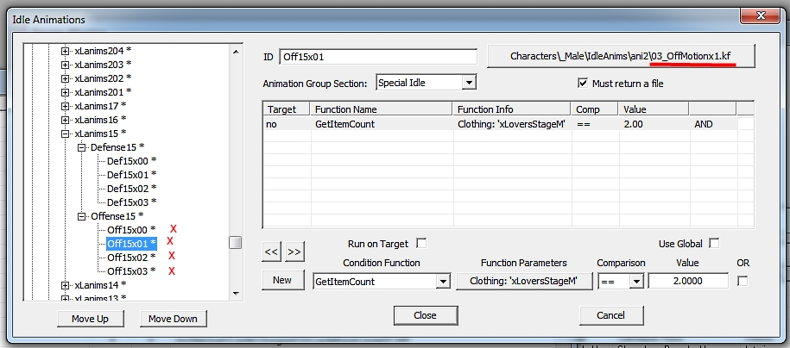The height and width of the screenshot is (348, 790).
Task: Click the New condition button
Action: click(282, 281)
